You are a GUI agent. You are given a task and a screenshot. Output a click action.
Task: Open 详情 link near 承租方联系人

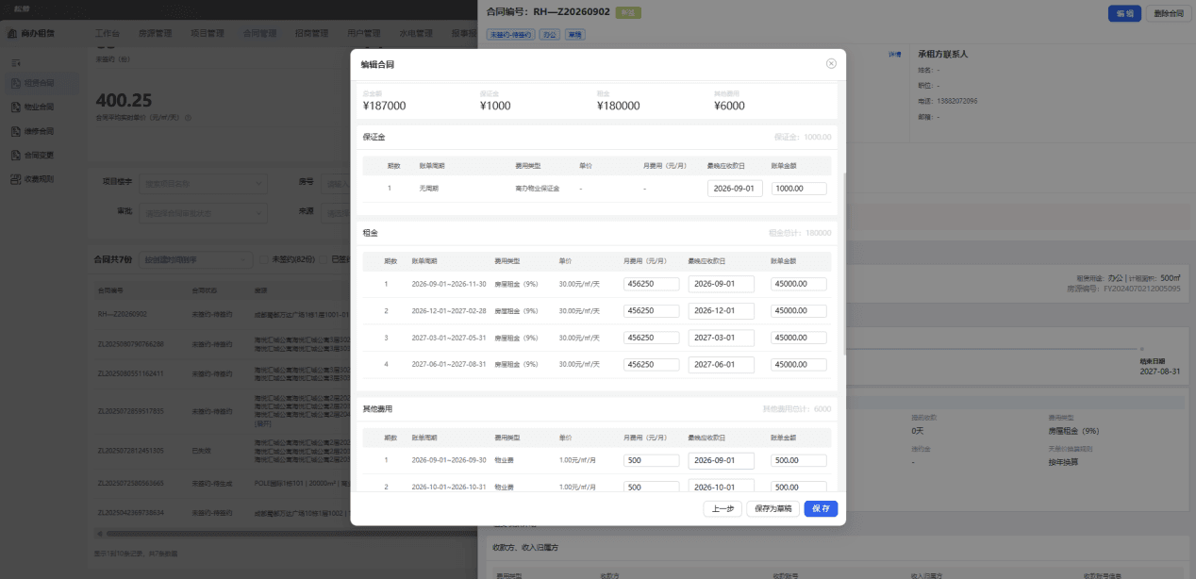tap(895, 55)
